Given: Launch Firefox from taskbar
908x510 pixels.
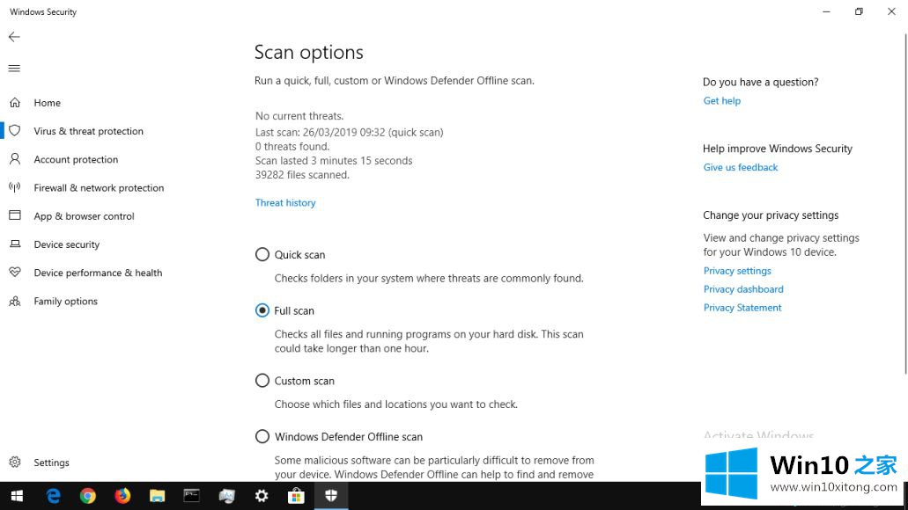Looking at the screenshot, I should (122, 496).
